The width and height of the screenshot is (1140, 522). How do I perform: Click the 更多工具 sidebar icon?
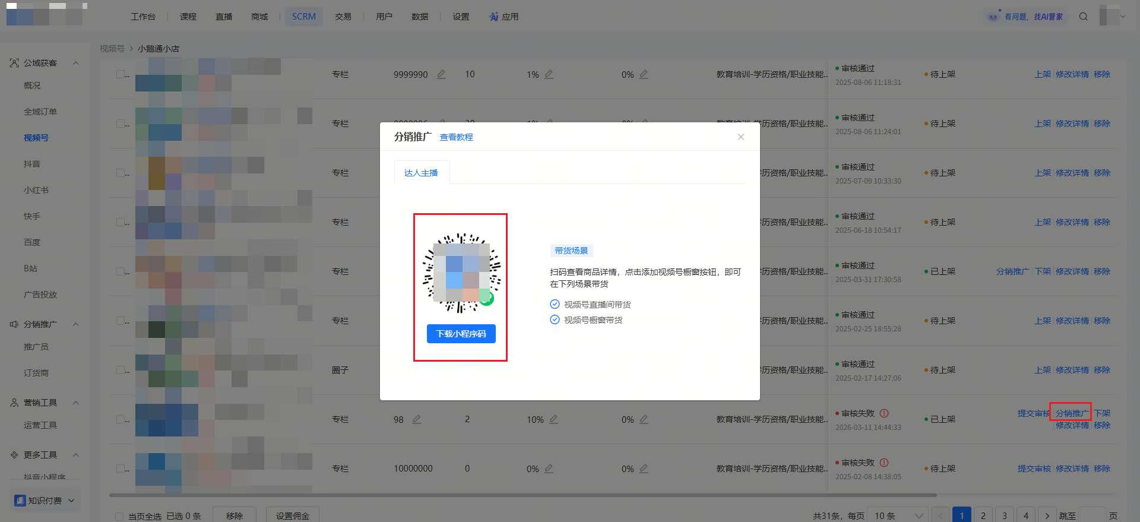[x=14, y=455]
